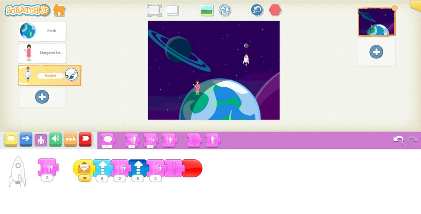Show the orange Control blocks palette
The height and width of the screenshot is (214, 421).
(70, 139)
